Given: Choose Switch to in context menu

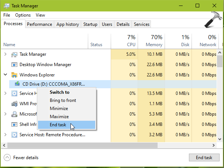Looking at the screenshot, I should pyautogui.click(x=67, y=92).
